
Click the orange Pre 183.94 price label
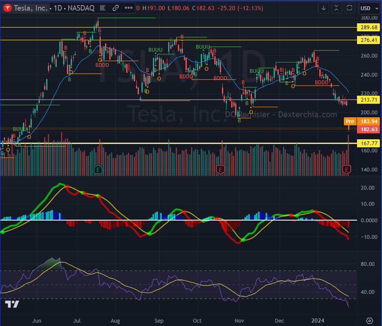362,121
